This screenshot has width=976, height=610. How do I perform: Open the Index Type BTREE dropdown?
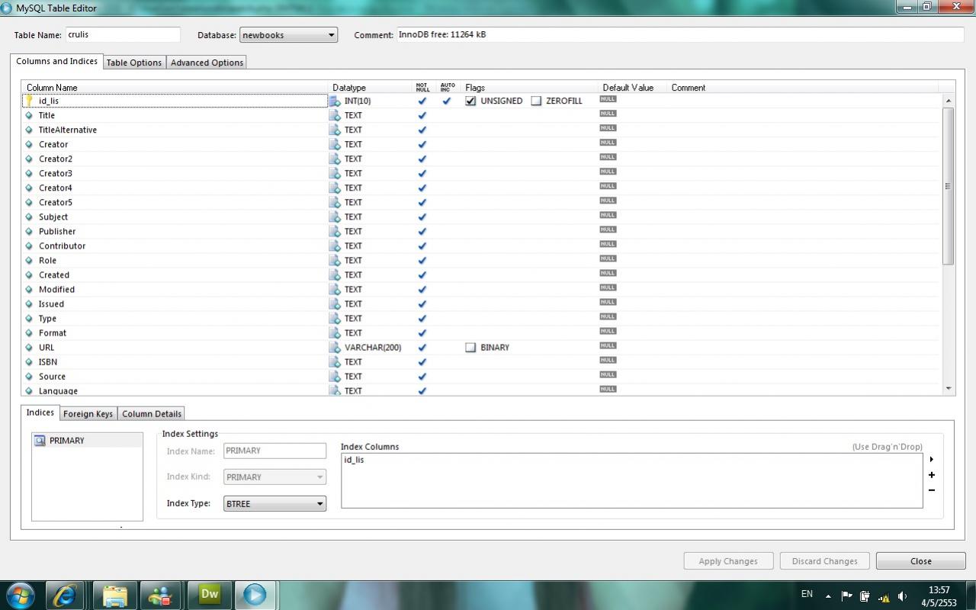[274, 503]
